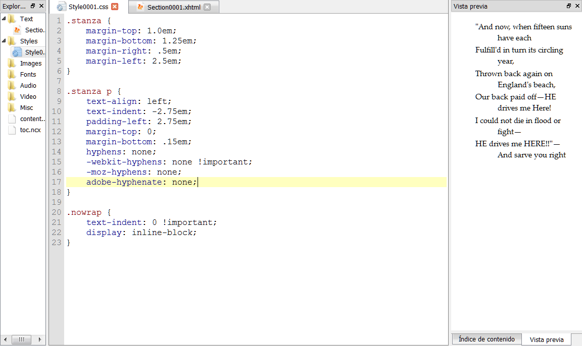
Task: Select the Text folder icon
Action: (12, 19)
